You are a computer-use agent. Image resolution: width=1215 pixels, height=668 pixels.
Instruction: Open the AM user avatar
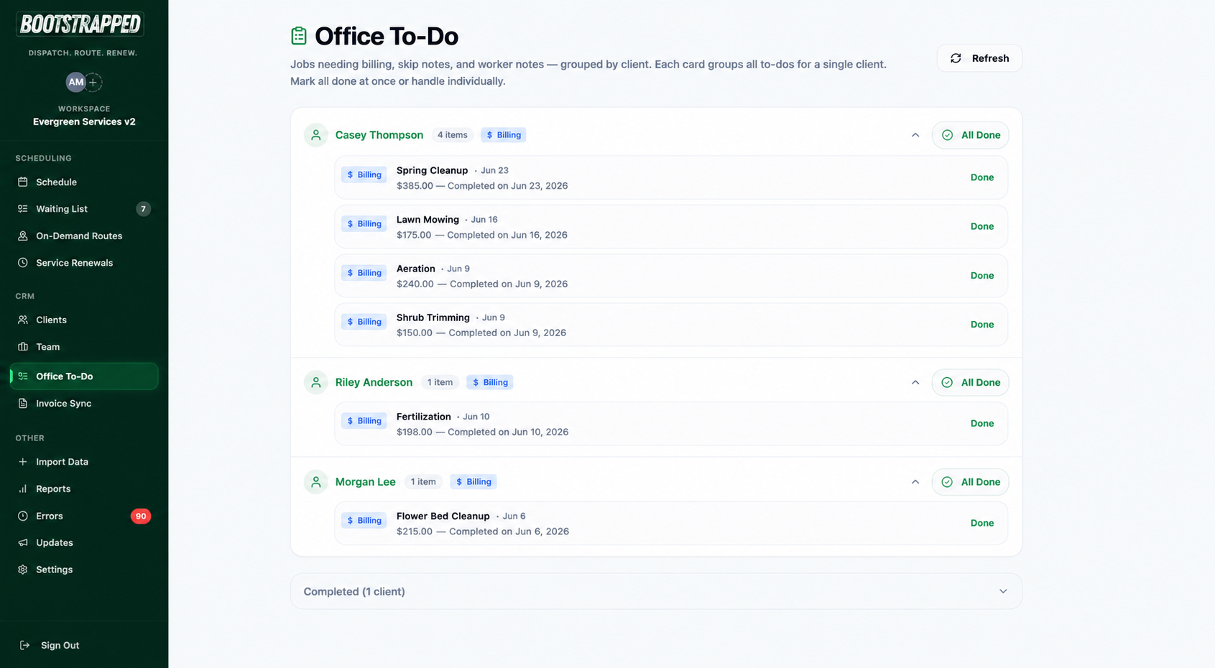point(75,82)
